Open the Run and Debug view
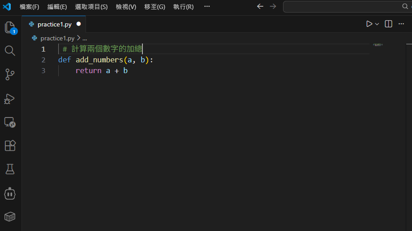This screenshot has width=412, height=231. point(9,99)
